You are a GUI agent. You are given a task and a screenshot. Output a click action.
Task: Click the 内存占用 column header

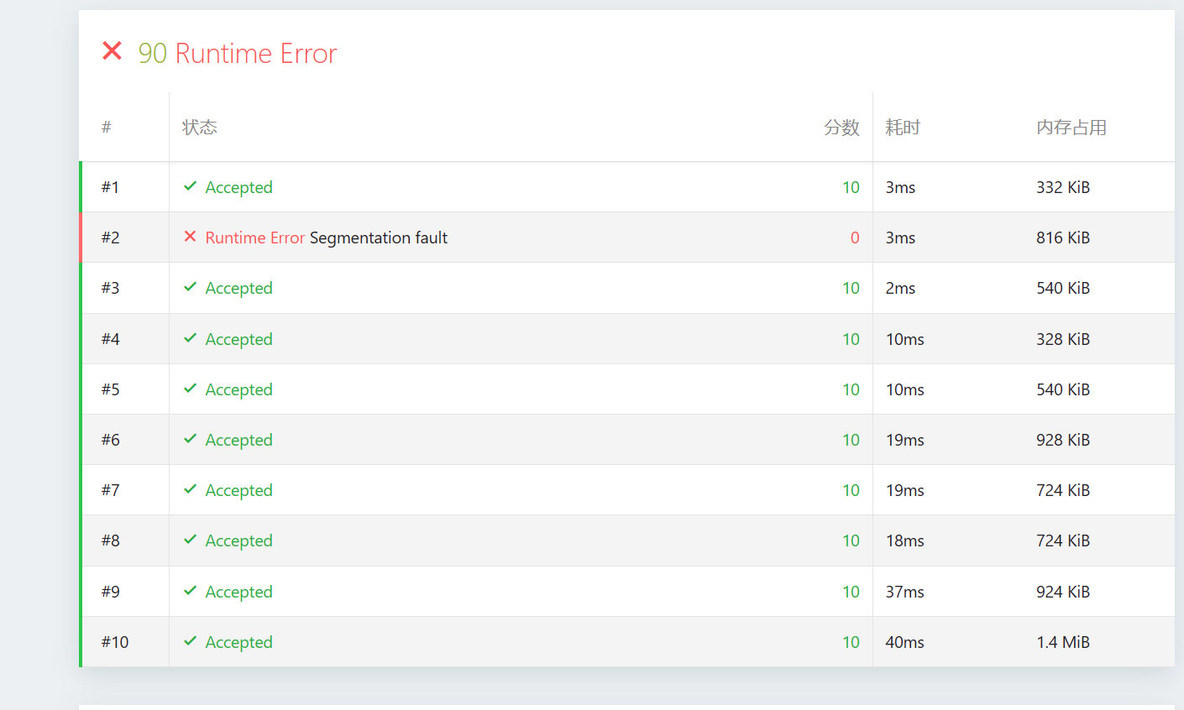1071,128
